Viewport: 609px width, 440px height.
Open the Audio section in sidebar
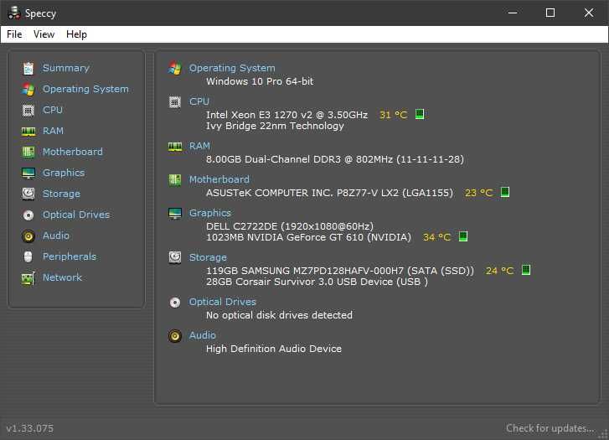point(56,236)
